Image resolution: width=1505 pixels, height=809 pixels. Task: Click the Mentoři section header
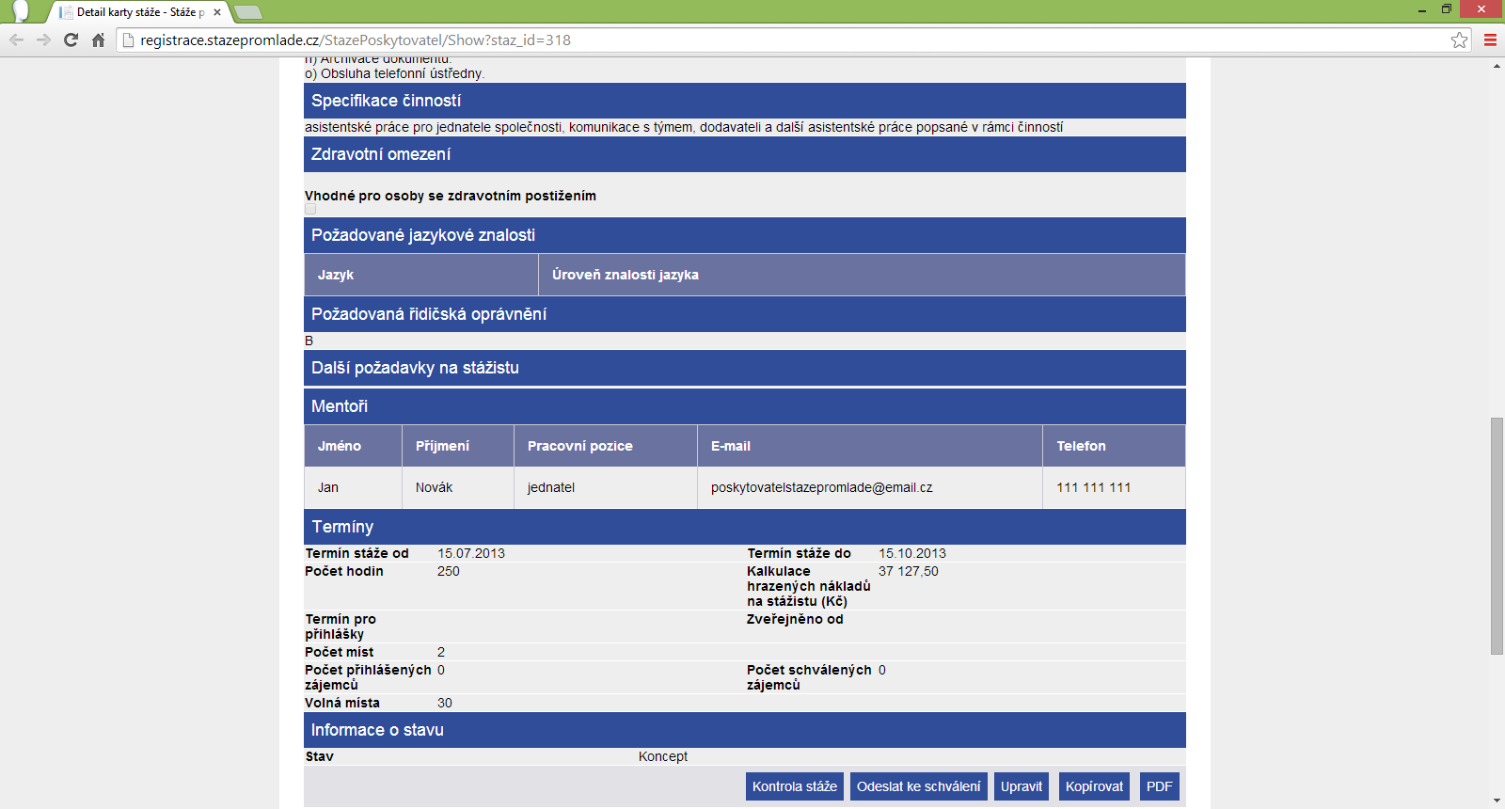coord(745,406)
